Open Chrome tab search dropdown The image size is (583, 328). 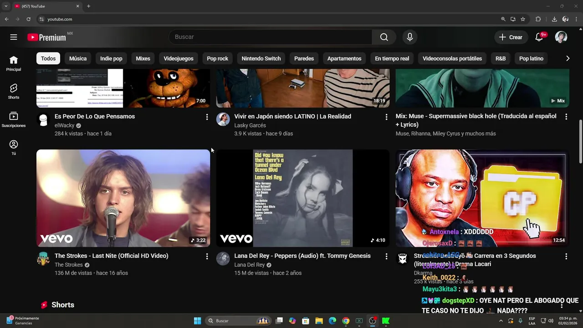[6, 6]
